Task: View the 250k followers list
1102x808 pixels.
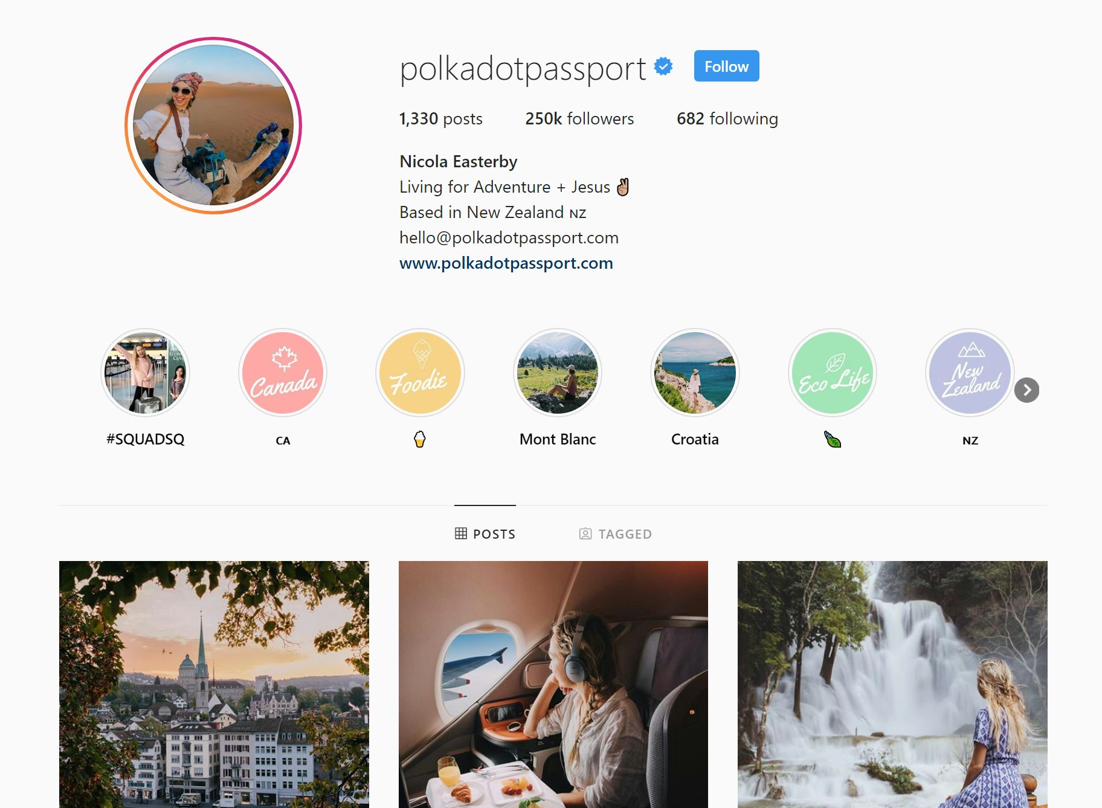Action: (579, 118)
